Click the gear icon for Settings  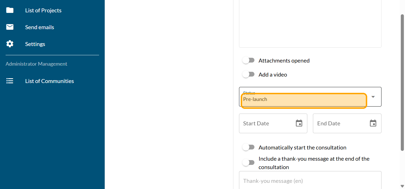click(x=10, y=44)
